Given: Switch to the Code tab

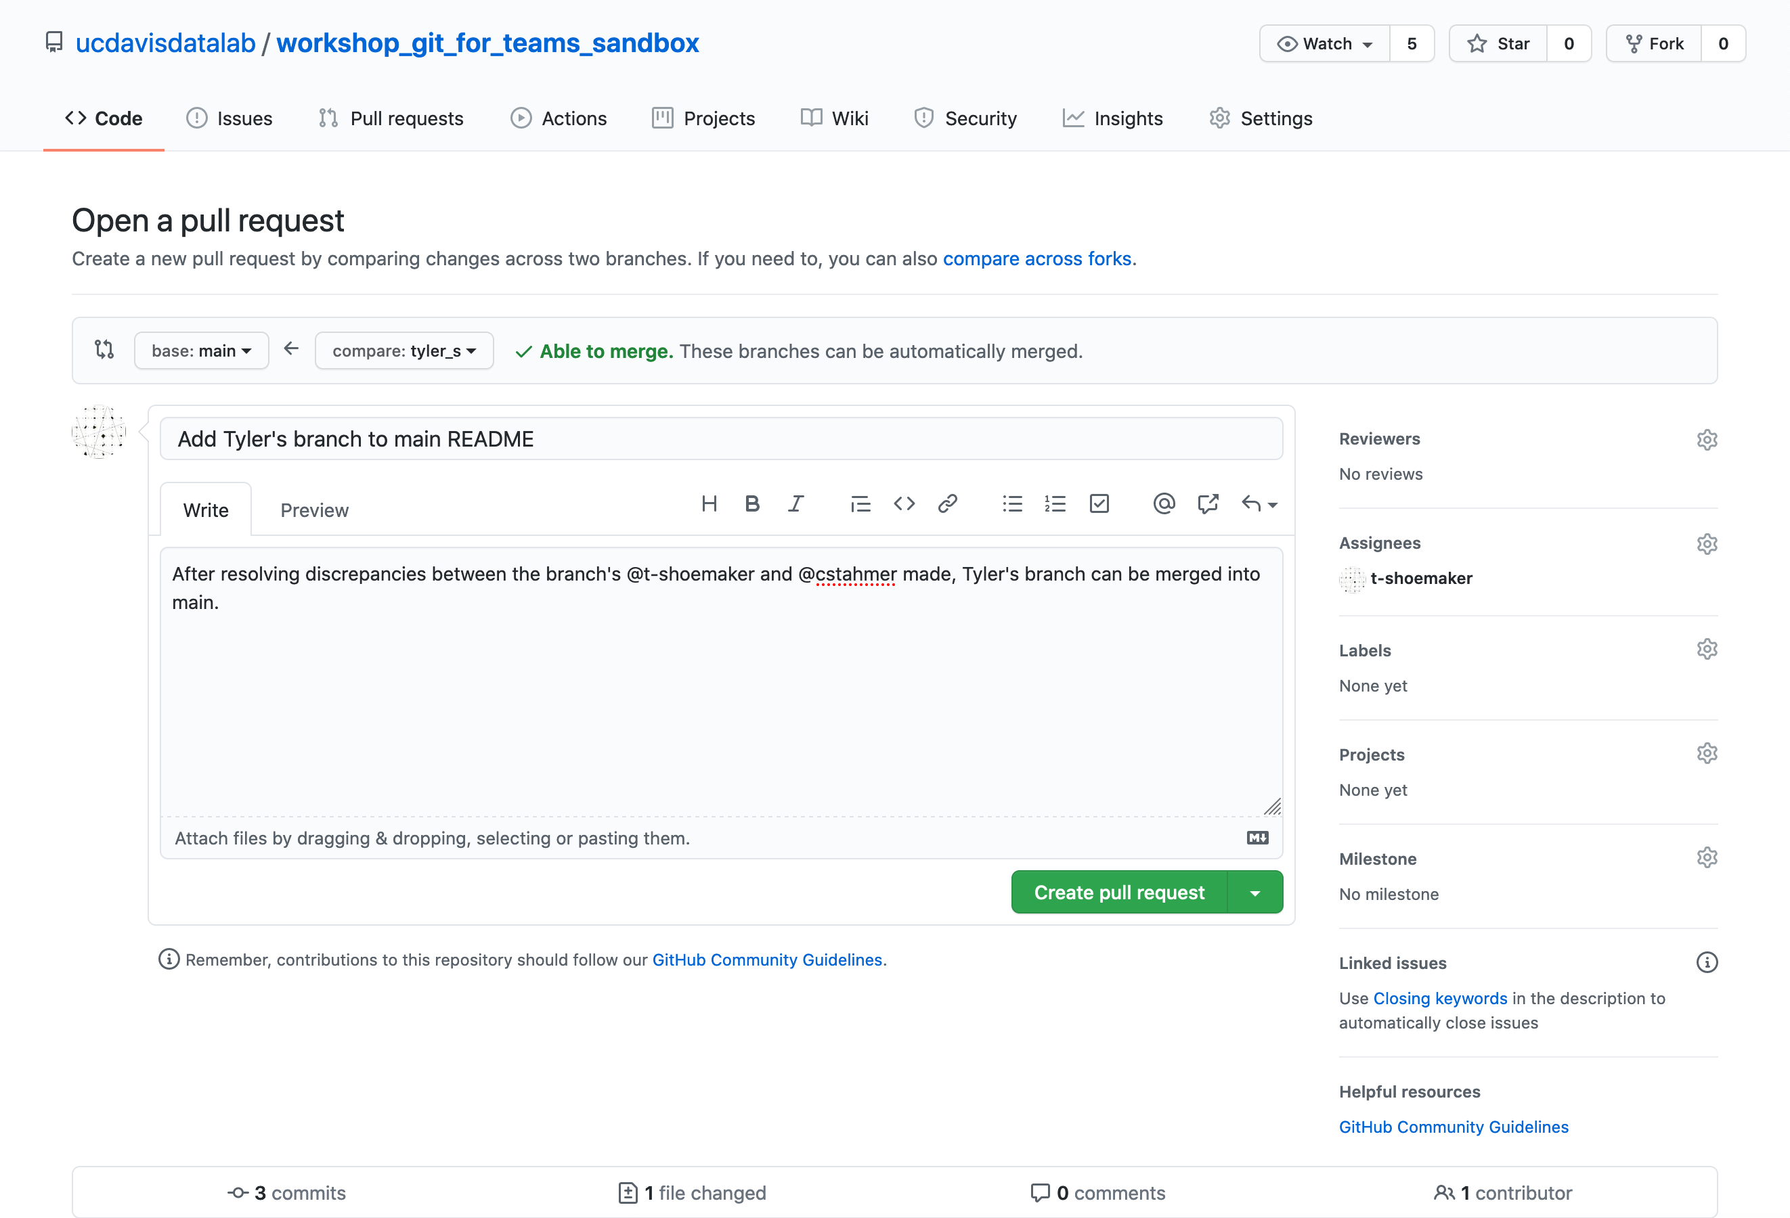Looking at the screenshot, I should [103, 118].
